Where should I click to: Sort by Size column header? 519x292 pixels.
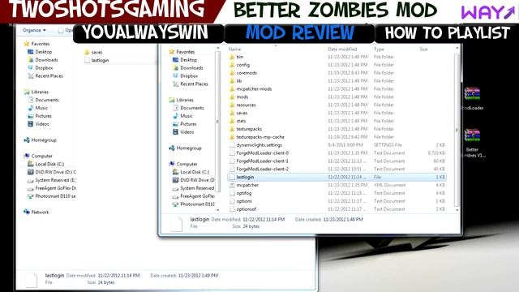click(423, 49)
